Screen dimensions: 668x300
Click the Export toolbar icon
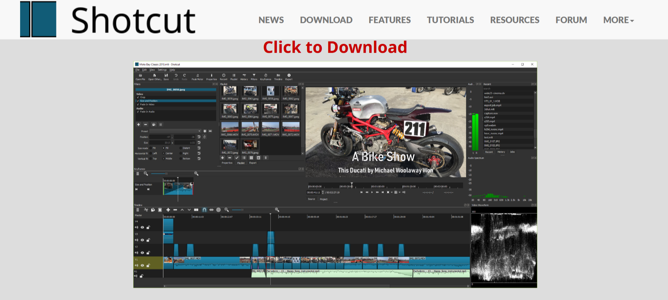289,77
